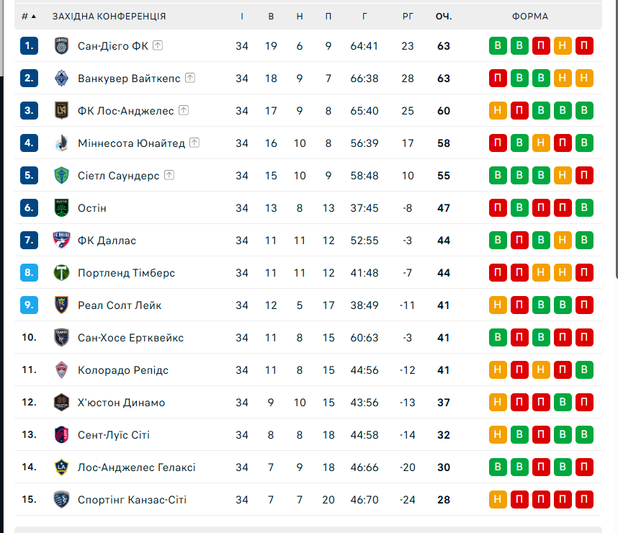Sort standings by РГ goal difference header

(408, 17)
